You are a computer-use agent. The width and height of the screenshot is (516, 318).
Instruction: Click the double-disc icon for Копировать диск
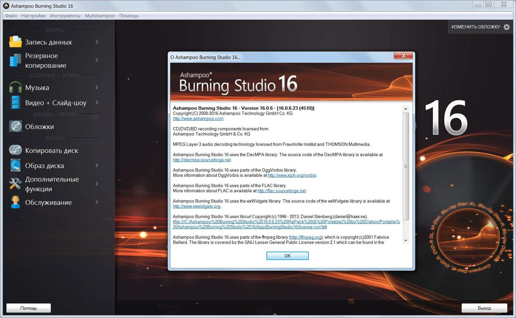(15, 150)
